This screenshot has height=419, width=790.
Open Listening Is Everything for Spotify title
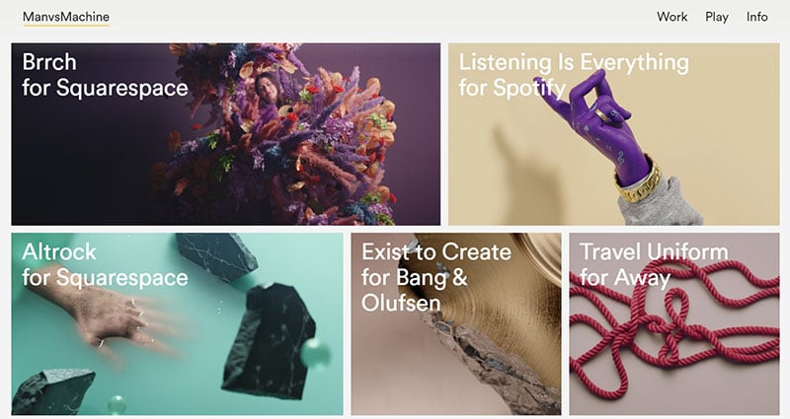click(x=574, y=75)
